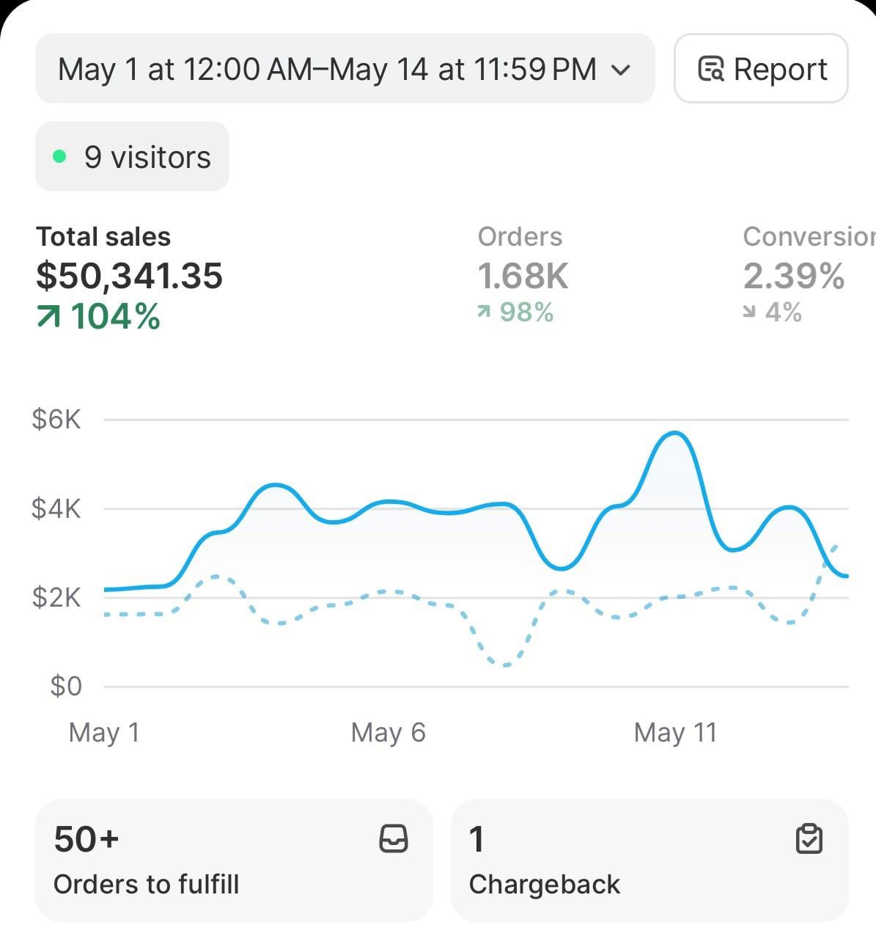Click the May 11 axis label
The height and width of the screenshot is (936, 876).
coord(675,732)
